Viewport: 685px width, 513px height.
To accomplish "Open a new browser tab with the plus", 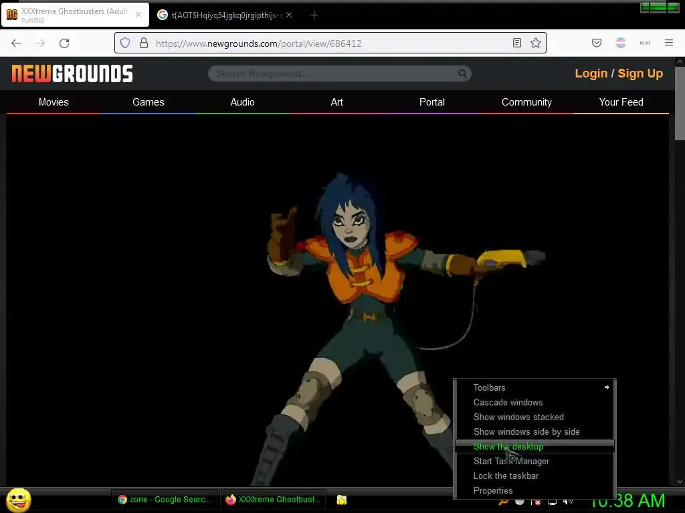I will (x=314, y=15).
